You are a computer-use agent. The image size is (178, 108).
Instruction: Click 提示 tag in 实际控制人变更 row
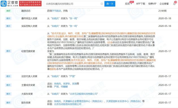pyautogui.click(x=8, y=26)
